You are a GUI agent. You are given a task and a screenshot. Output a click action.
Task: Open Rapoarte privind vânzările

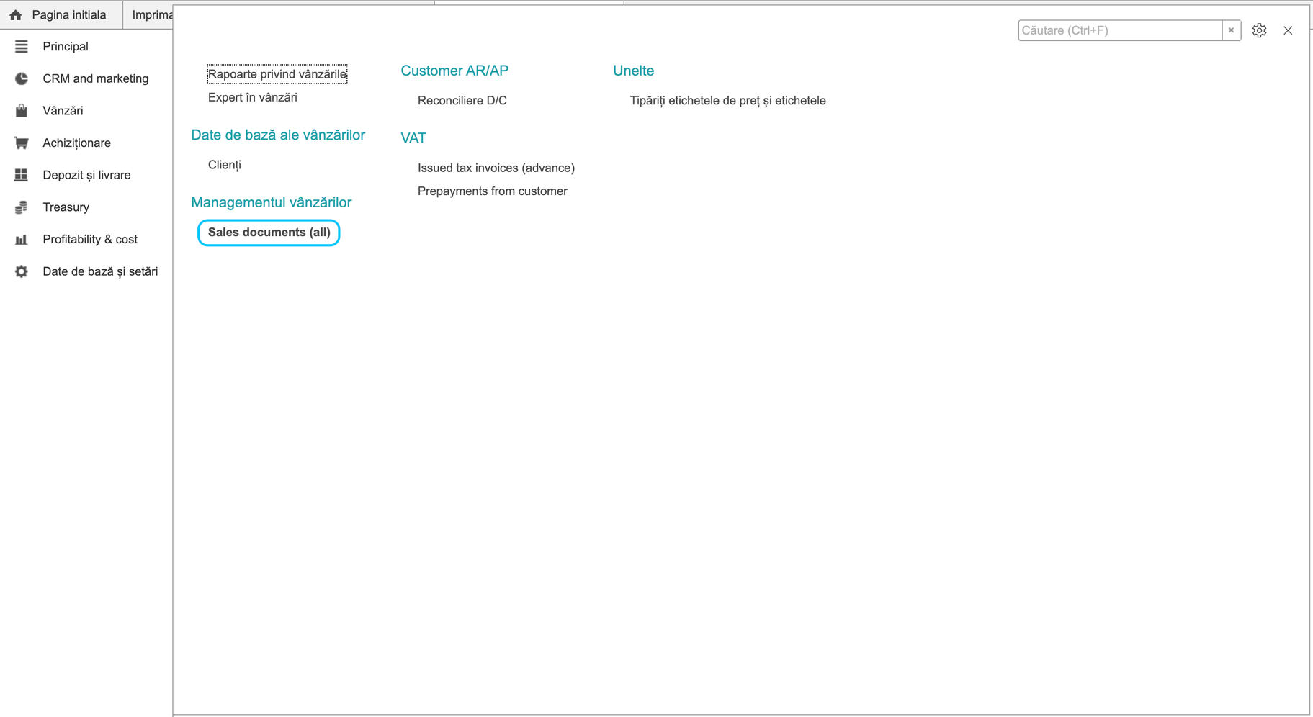click(277, 74)
